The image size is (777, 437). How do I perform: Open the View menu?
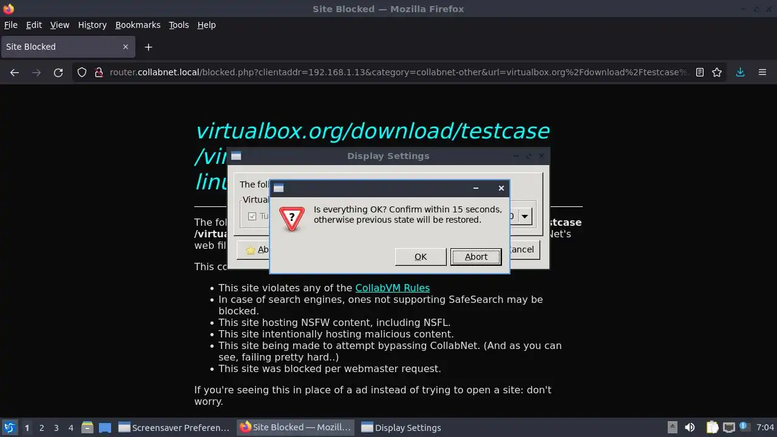pos(59,25)
